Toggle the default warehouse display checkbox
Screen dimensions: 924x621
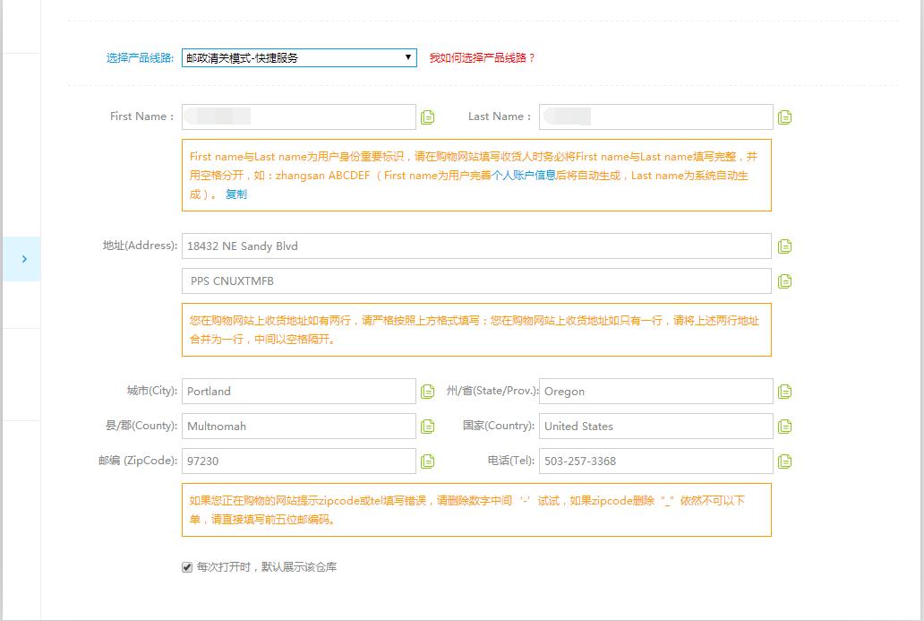click(187, 567)
